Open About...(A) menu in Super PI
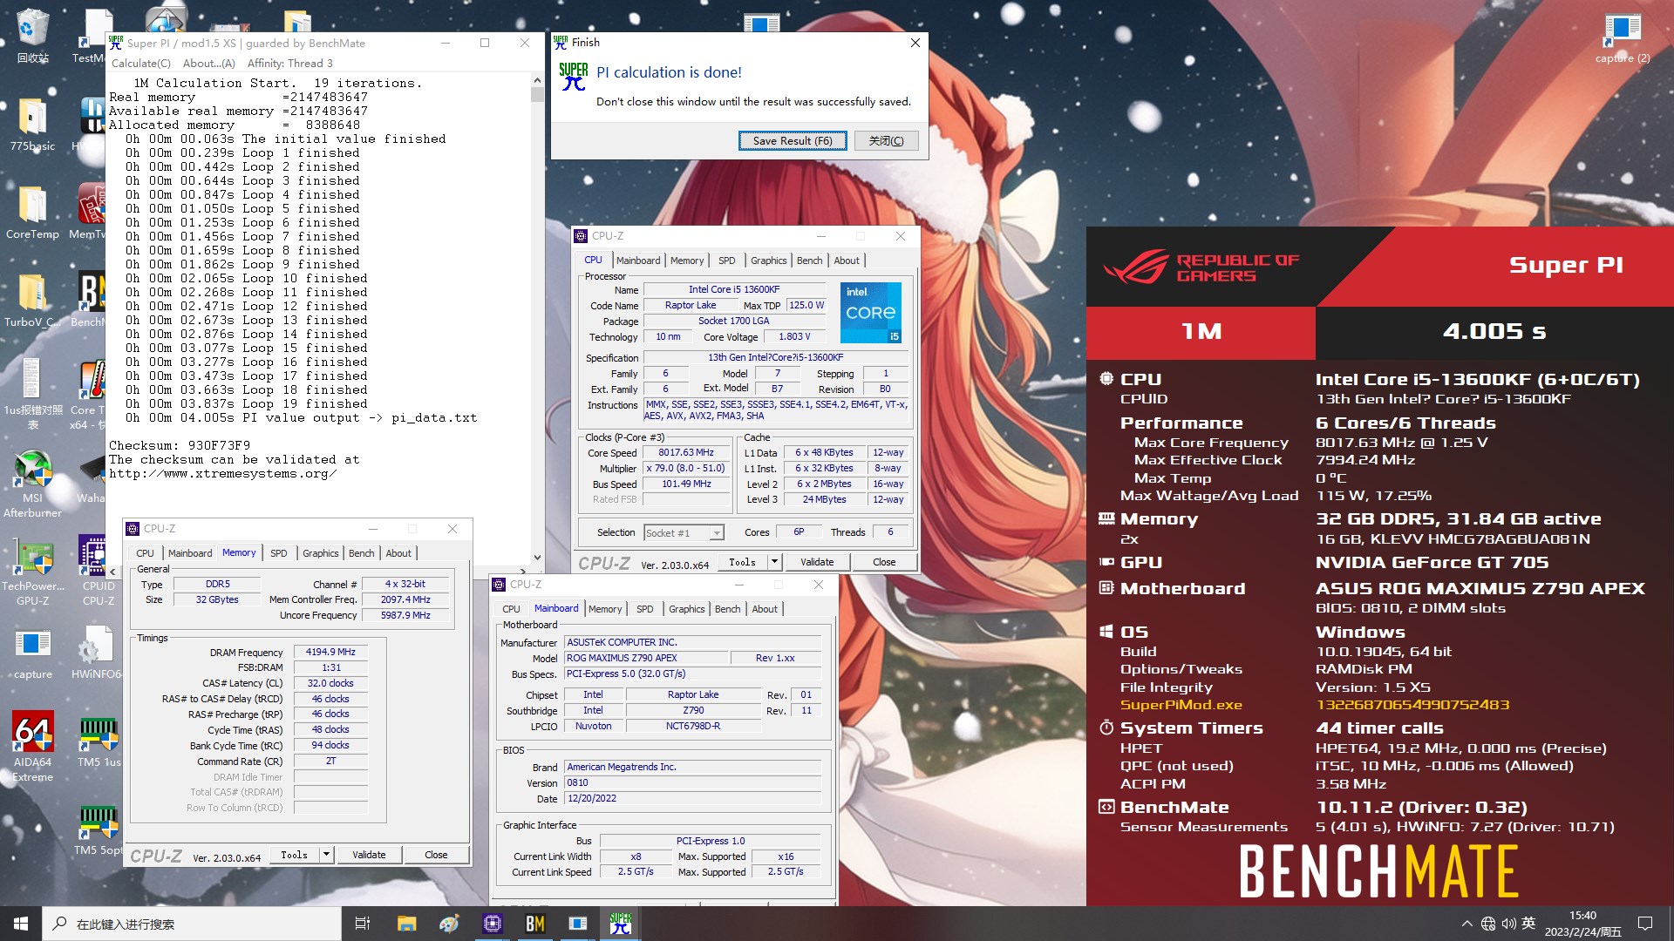The height and width of the screenshot is (941, 1674). (208, 63)
